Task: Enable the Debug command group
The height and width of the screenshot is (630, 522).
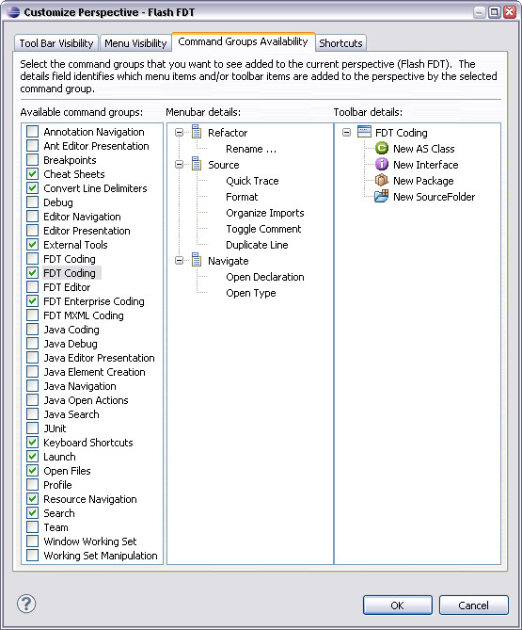Action: 33,202
